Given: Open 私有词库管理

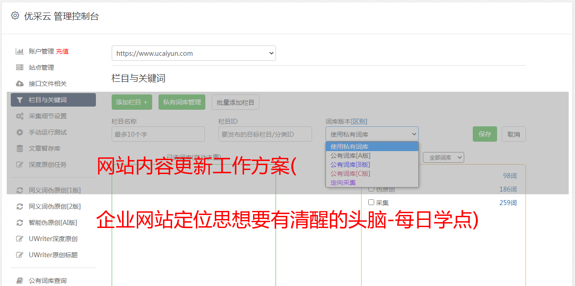Looking at the screenshot, I should pos(182,102).
